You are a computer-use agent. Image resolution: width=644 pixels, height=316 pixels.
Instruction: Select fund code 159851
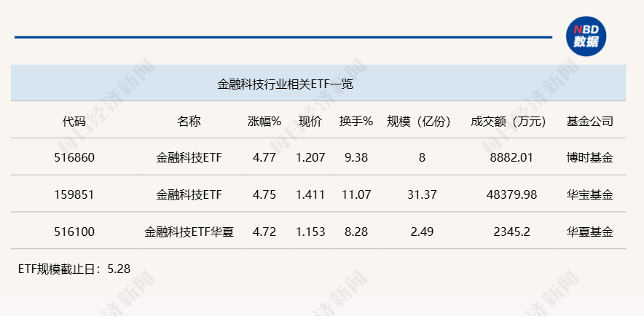(x=74, y=194)
